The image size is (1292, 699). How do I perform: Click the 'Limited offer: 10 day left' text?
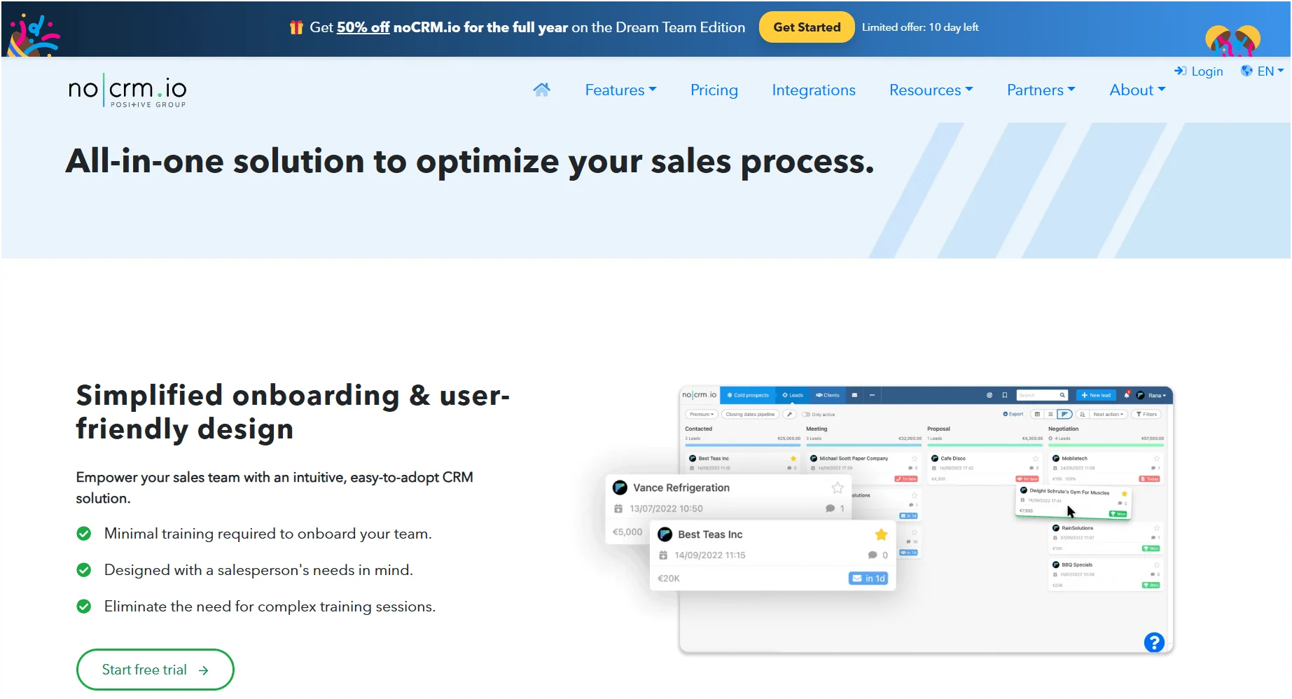pyautogui.click(x=919, y=27)
